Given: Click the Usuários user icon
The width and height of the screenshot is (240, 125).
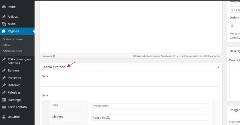Looking at the screenshot, I should (x=4, y=117).
